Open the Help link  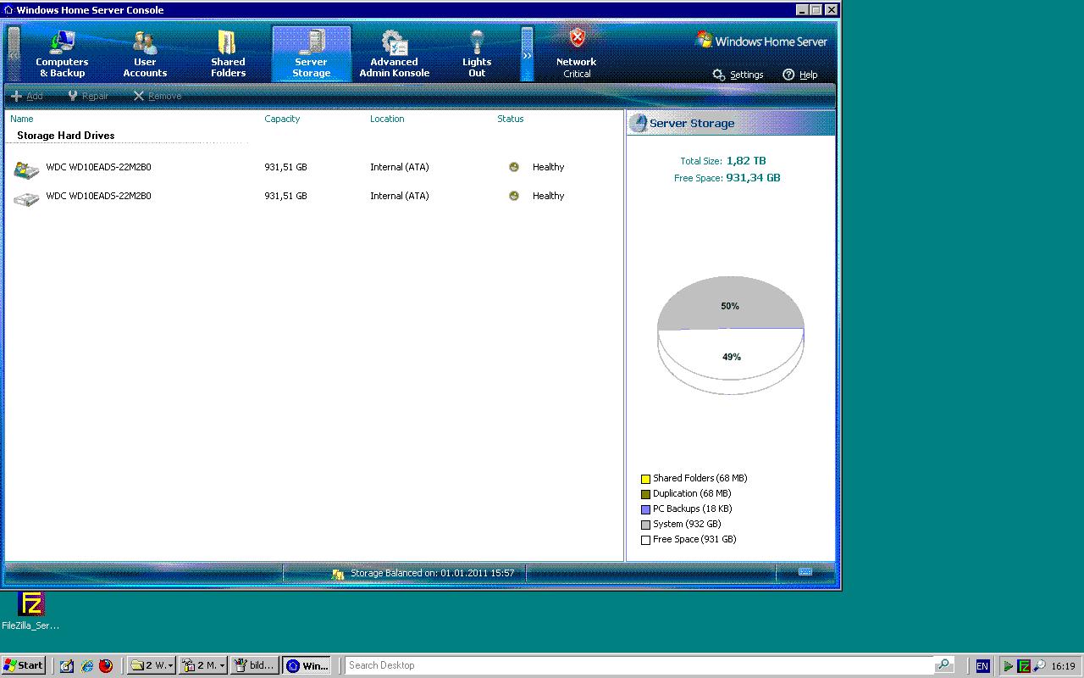pyautogui.click(x=800, y=75)
